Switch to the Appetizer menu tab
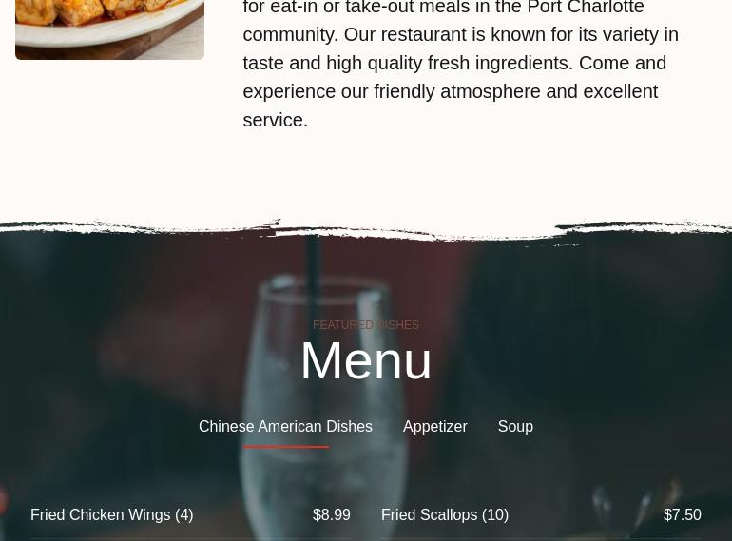This screenshot has width=732, height=541. click(434, 426)
